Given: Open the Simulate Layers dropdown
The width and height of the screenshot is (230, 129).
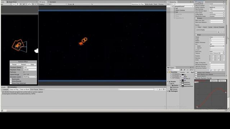Looking at the screenshot, I should [x=30, y=77].
